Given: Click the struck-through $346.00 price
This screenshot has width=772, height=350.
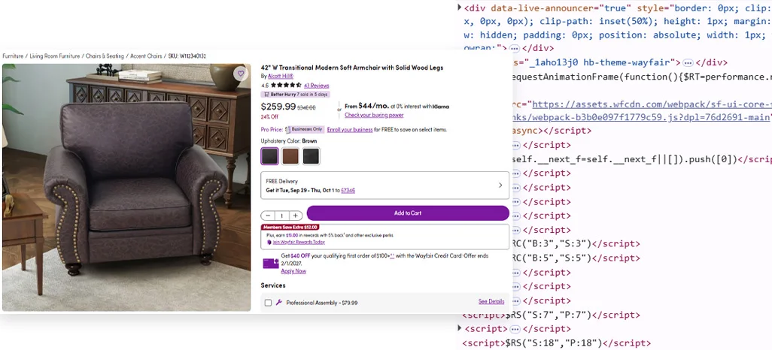Looking at the screenshot, I should pos(306,107).
